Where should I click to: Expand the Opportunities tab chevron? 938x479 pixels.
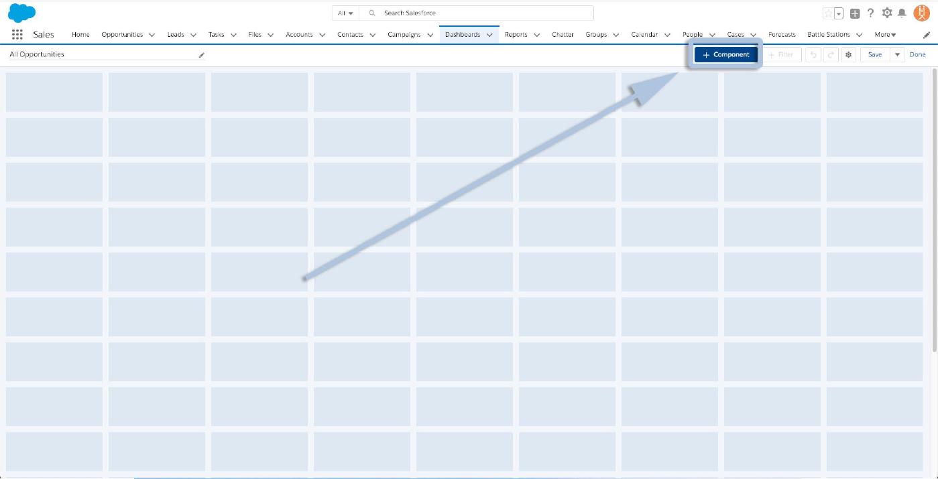[x=152, y=35]
